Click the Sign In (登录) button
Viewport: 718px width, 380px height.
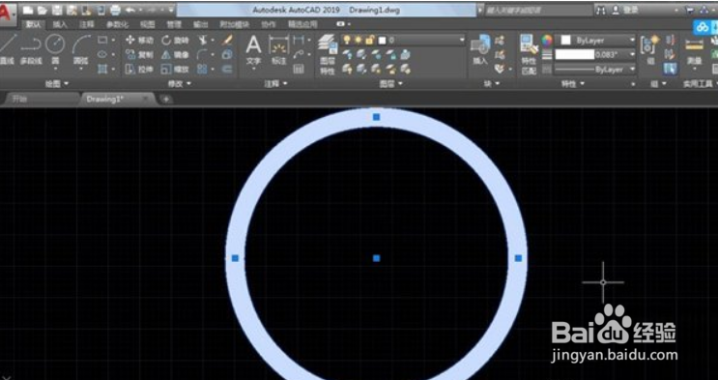pos(625,10)
